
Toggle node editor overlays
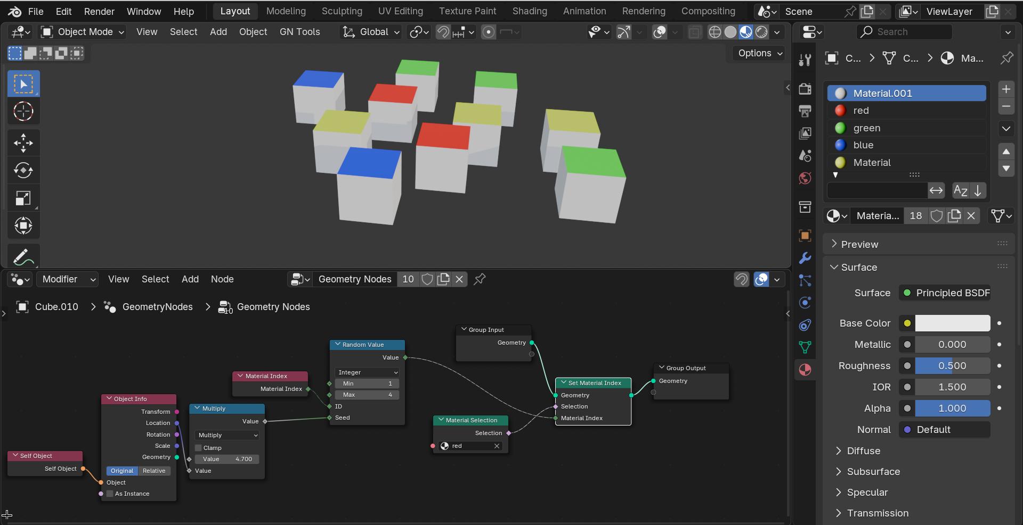pyautogui.click(x=761, y=279)
